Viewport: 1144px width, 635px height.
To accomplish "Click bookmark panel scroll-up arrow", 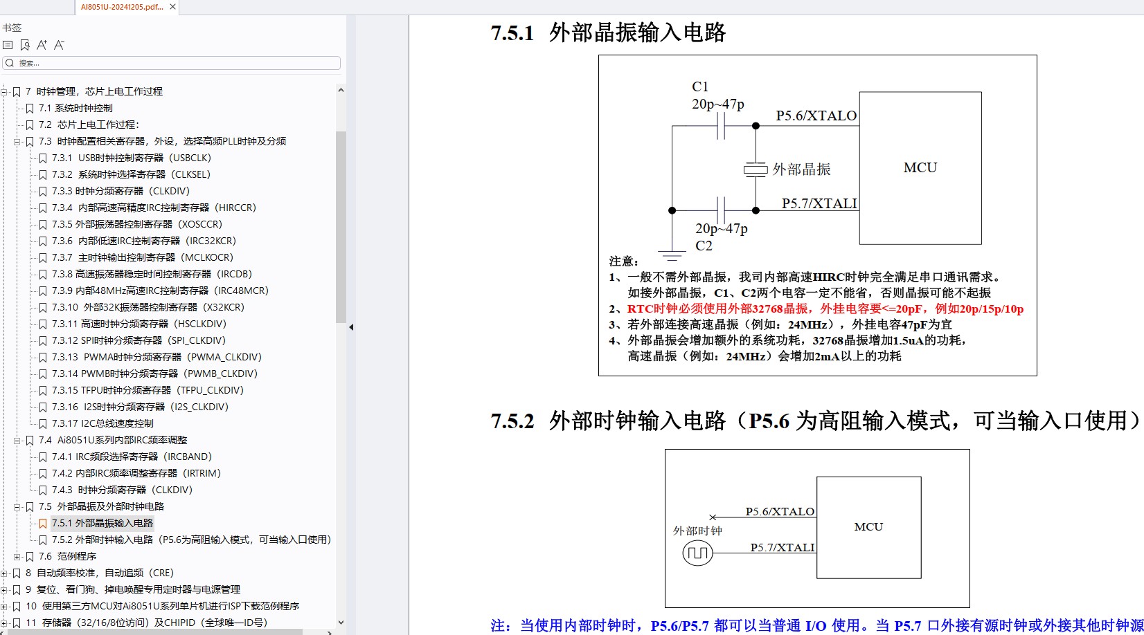I will (341, 90).
